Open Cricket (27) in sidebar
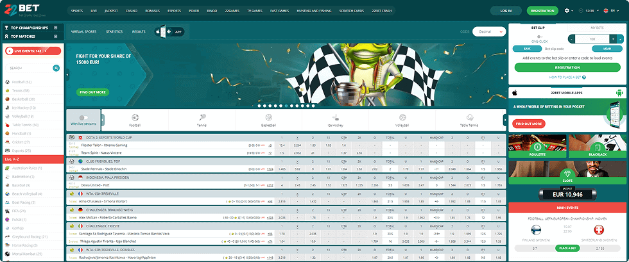The height and width of the screenshot is (262, 629). 21,142
